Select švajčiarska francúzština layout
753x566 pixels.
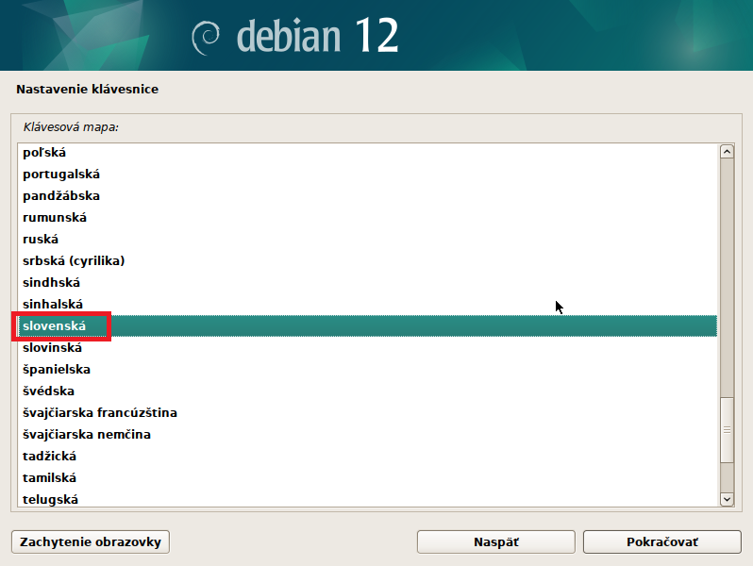pyautogui.click(x=100, y=413)
